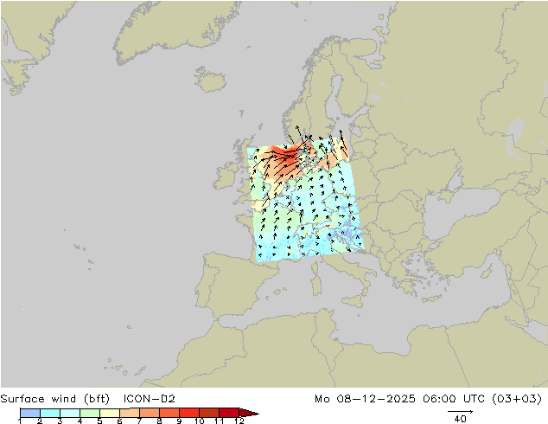Click the legend swatch between 11 and 12
The width and height of the screenshot is (548, 424).
[x=229, y=413]
